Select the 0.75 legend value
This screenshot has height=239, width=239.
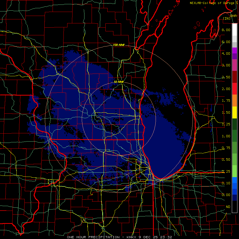tap(226, 148)
